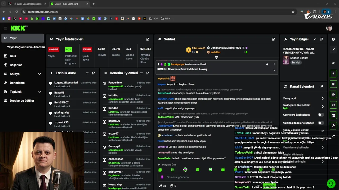This screenshot has height=190, width=339.
Task: Open the hamburger menu beside Kick logo
Action: 6,28
